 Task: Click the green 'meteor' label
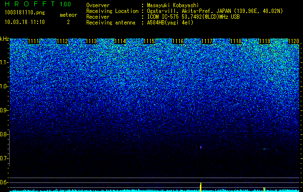click(x=68, y=15)
